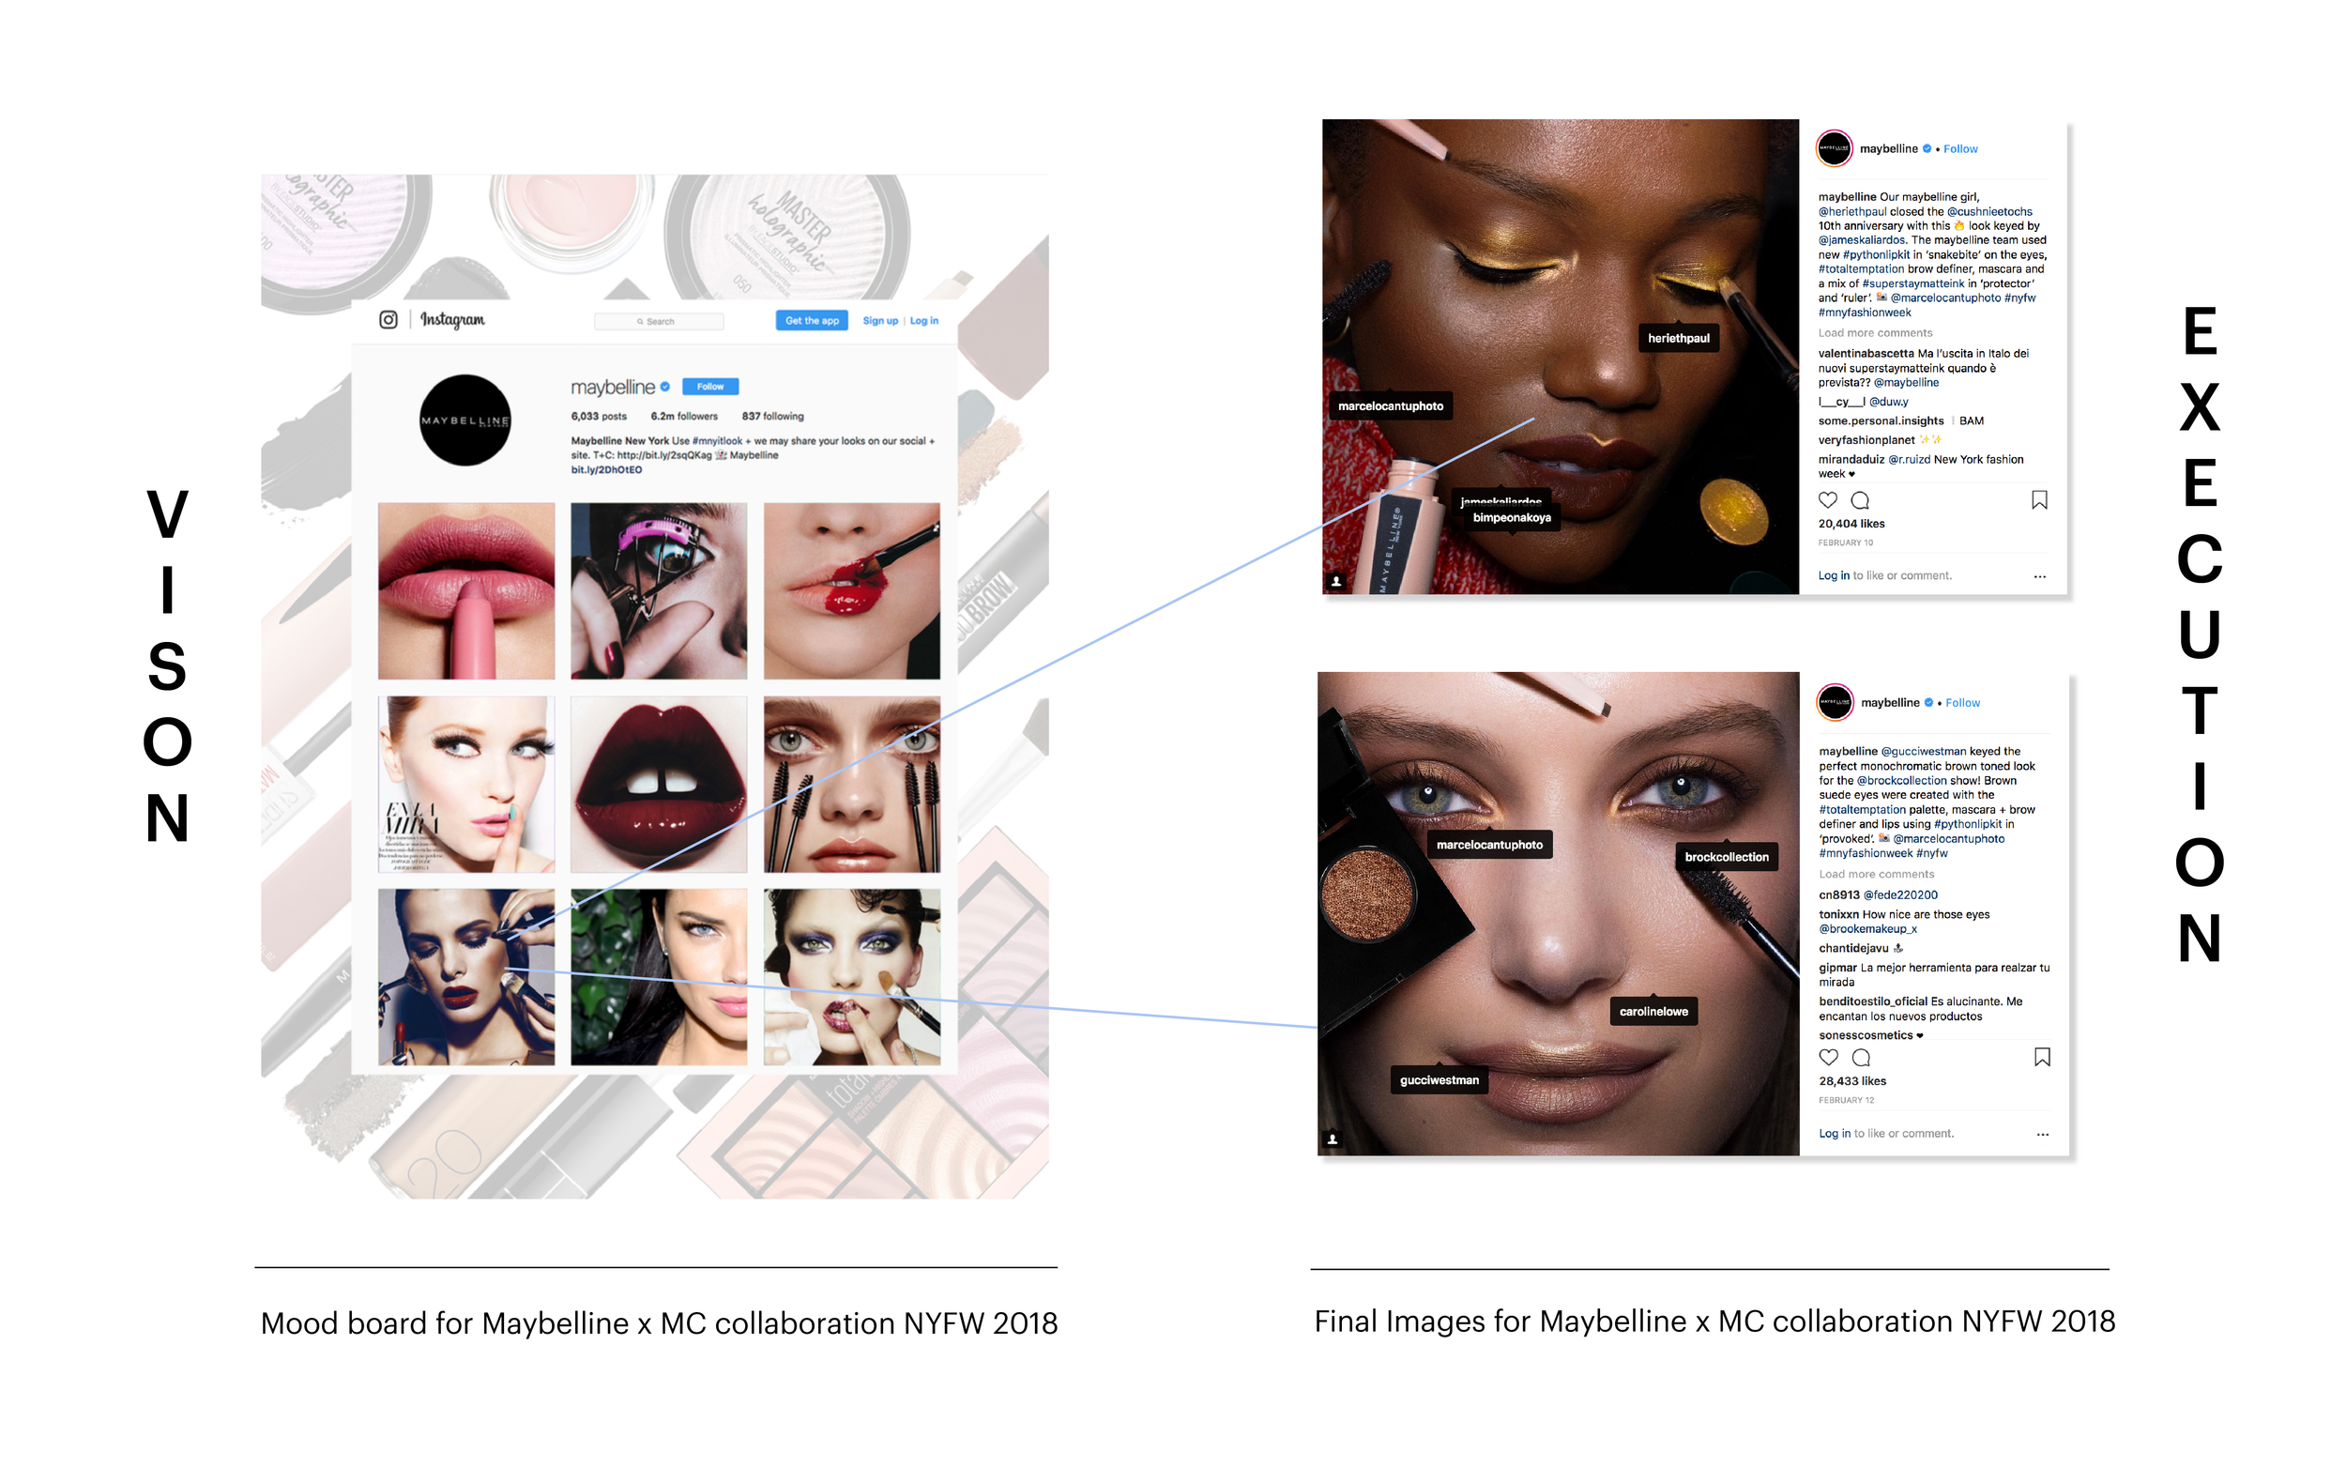Click comment bubble icon on bottom post
Image resolution: width=2346 pixels, height=1467 pixels.
tap(1860, 1058)
